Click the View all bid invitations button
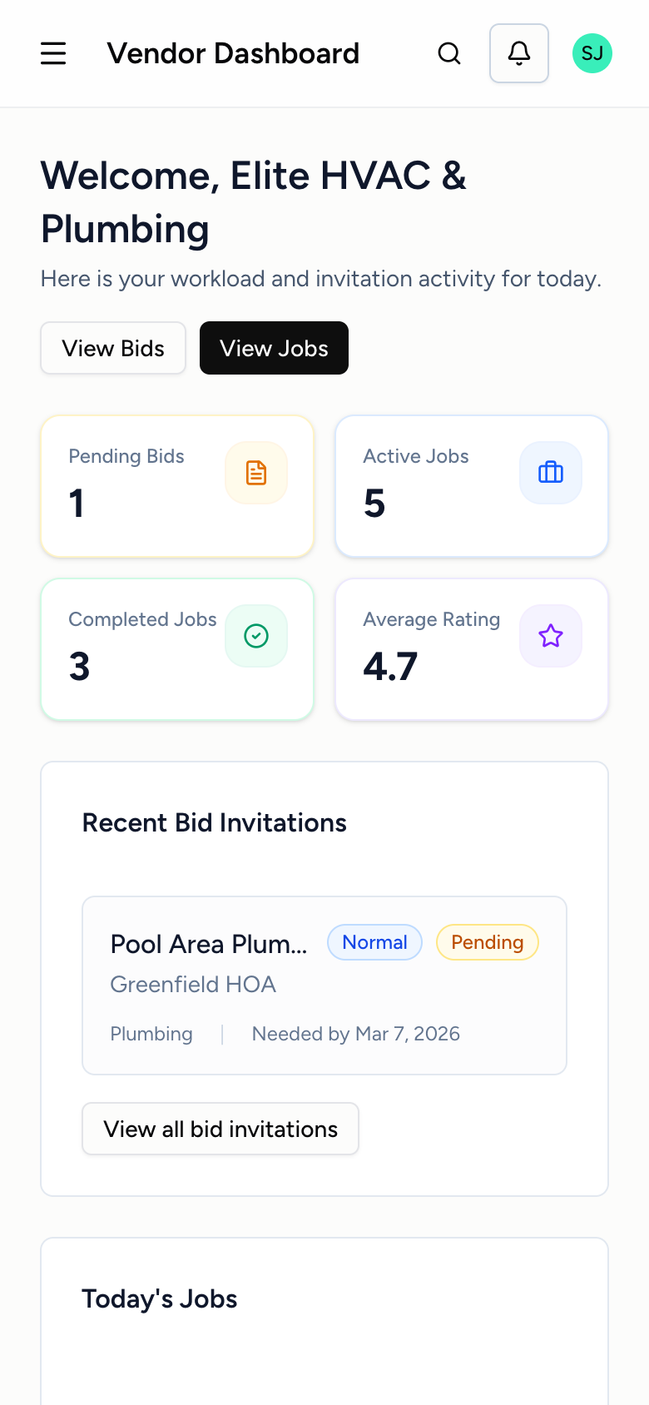Image resolution: width=649 pixels, height=1405 pixels. coord(220,1129)
